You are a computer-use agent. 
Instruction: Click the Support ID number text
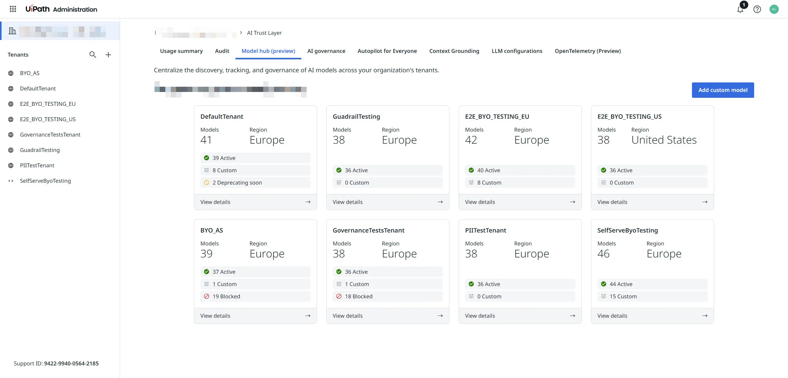tap(71, 364)
